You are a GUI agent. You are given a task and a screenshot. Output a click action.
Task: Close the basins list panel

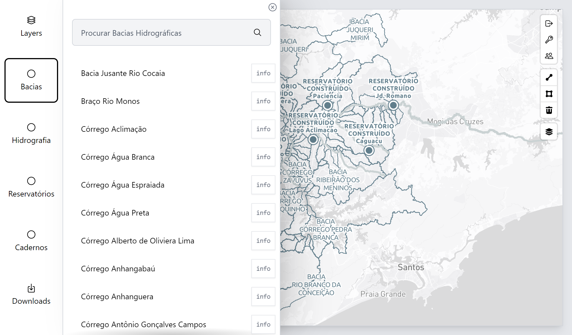coord(272,7)
